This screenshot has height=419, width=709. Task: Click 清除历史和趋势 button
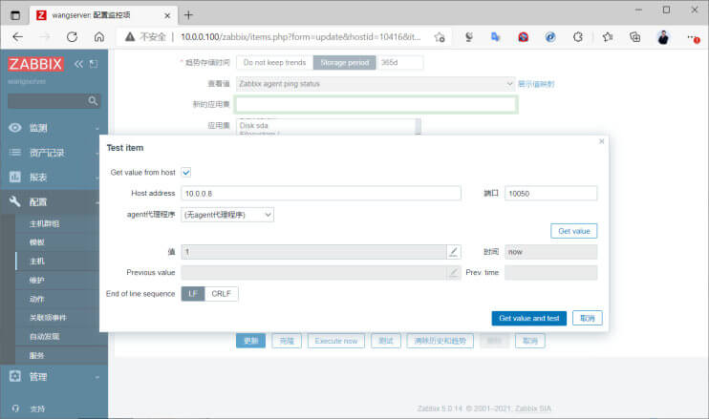pyautogui.click(x=440, y=341)
